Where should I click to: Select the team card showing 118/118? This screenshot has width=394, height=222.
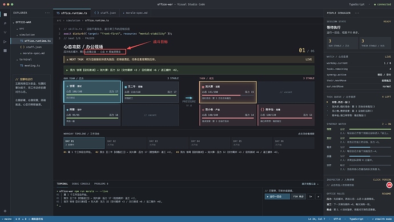tap(150, 92)
